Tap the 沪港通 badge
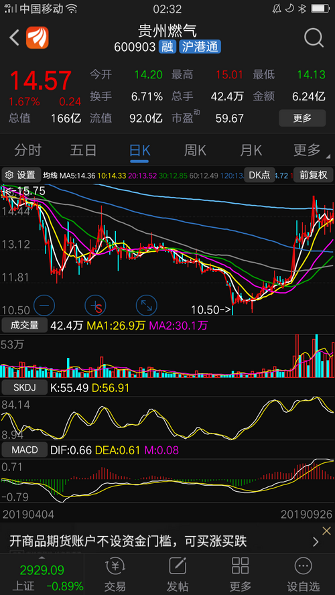 (x=200, y=47)
